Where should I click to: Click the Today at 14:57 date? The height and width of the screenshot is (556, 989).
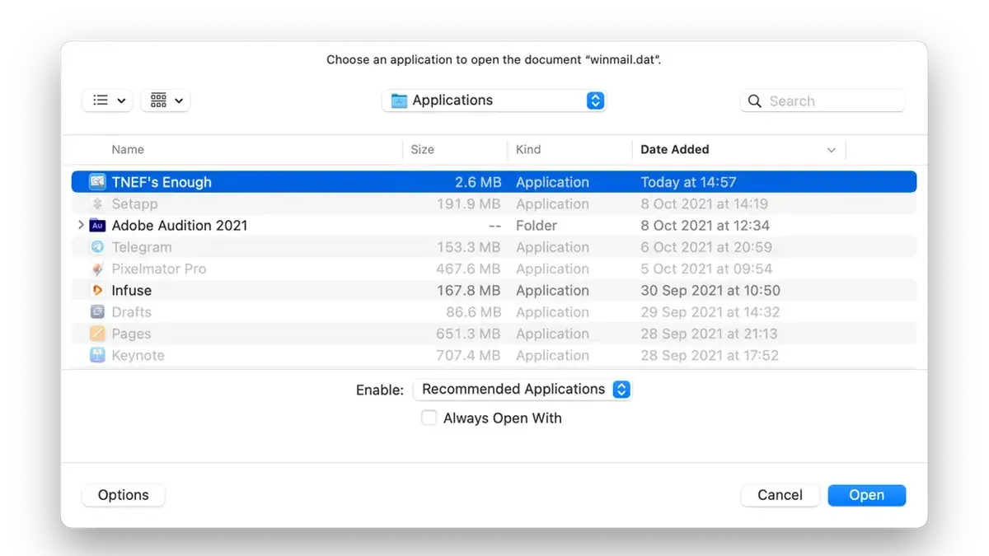click(x=688, y=182)
